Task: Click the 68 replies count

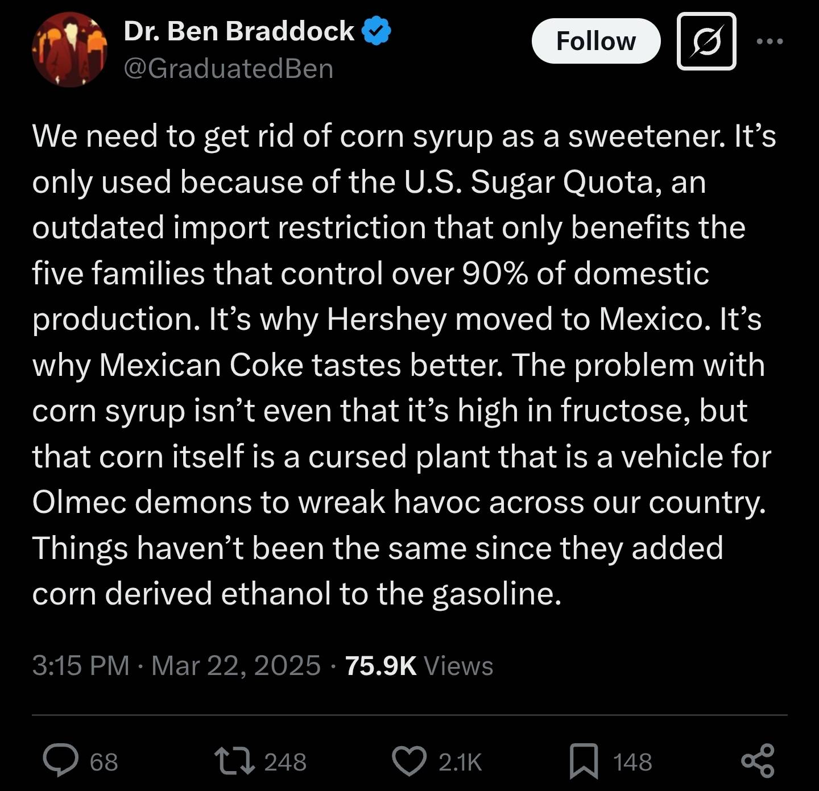Action: tap(104, 762)
